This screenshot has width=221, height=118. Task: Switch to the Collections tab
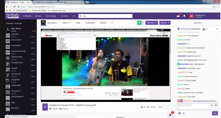(x=90, y=23)
